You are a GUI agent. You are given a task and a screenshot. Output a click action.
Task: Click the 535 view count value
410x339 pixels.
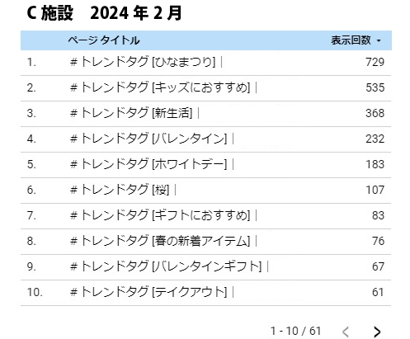point(375,87)
